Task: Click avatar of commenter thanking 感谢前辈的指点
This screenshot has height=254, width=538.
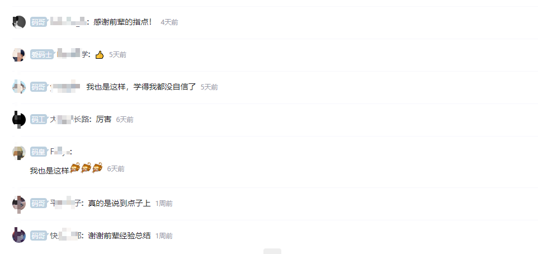Action: (19, 22)
